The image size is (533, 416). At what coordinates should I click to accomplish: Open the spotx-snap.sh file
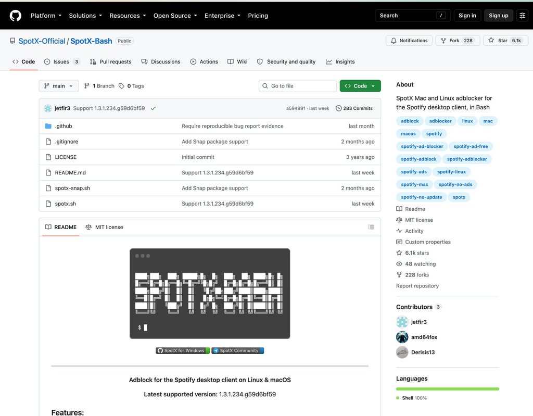(x=72, y=188)
